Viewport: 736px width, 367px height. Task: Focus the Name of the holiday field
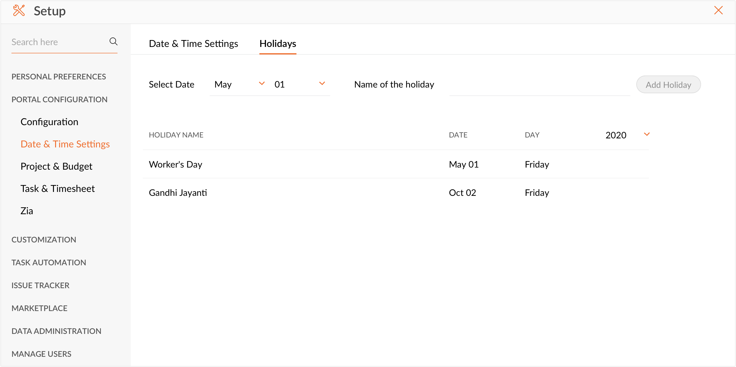tap(539, 85)
